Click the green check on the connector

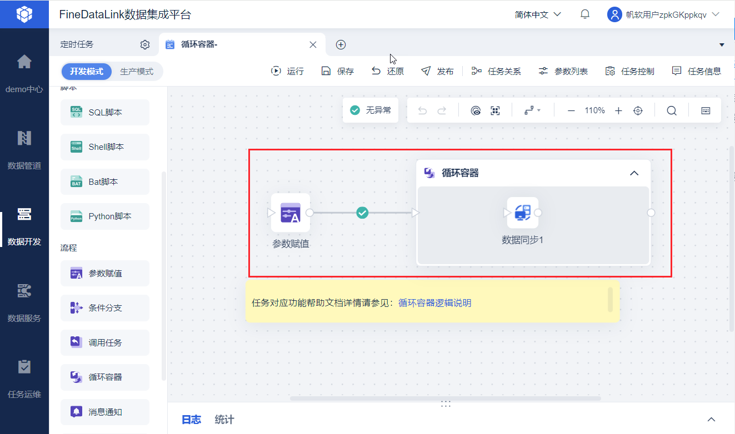(x=362, y=213)
